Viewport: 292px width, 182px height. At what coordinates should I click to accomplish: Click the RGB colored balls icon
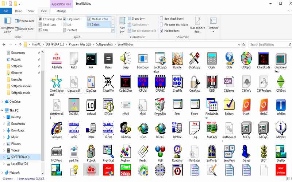coord(160,151)
